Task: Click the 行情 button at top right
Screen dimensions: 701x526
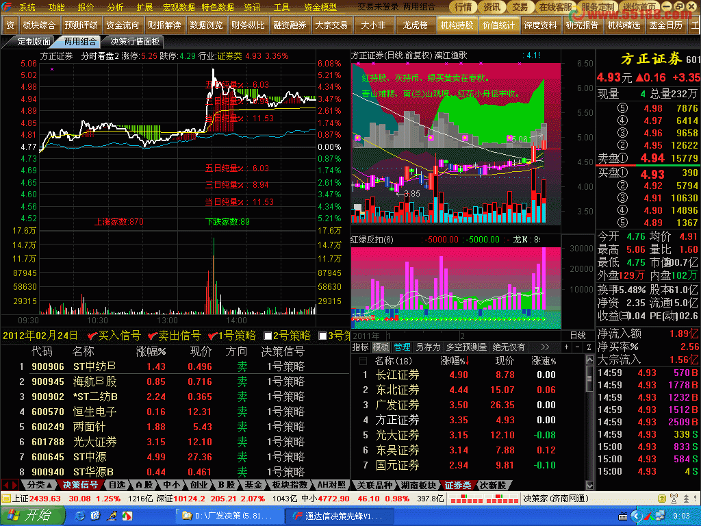Action: [x=463, y=7]
